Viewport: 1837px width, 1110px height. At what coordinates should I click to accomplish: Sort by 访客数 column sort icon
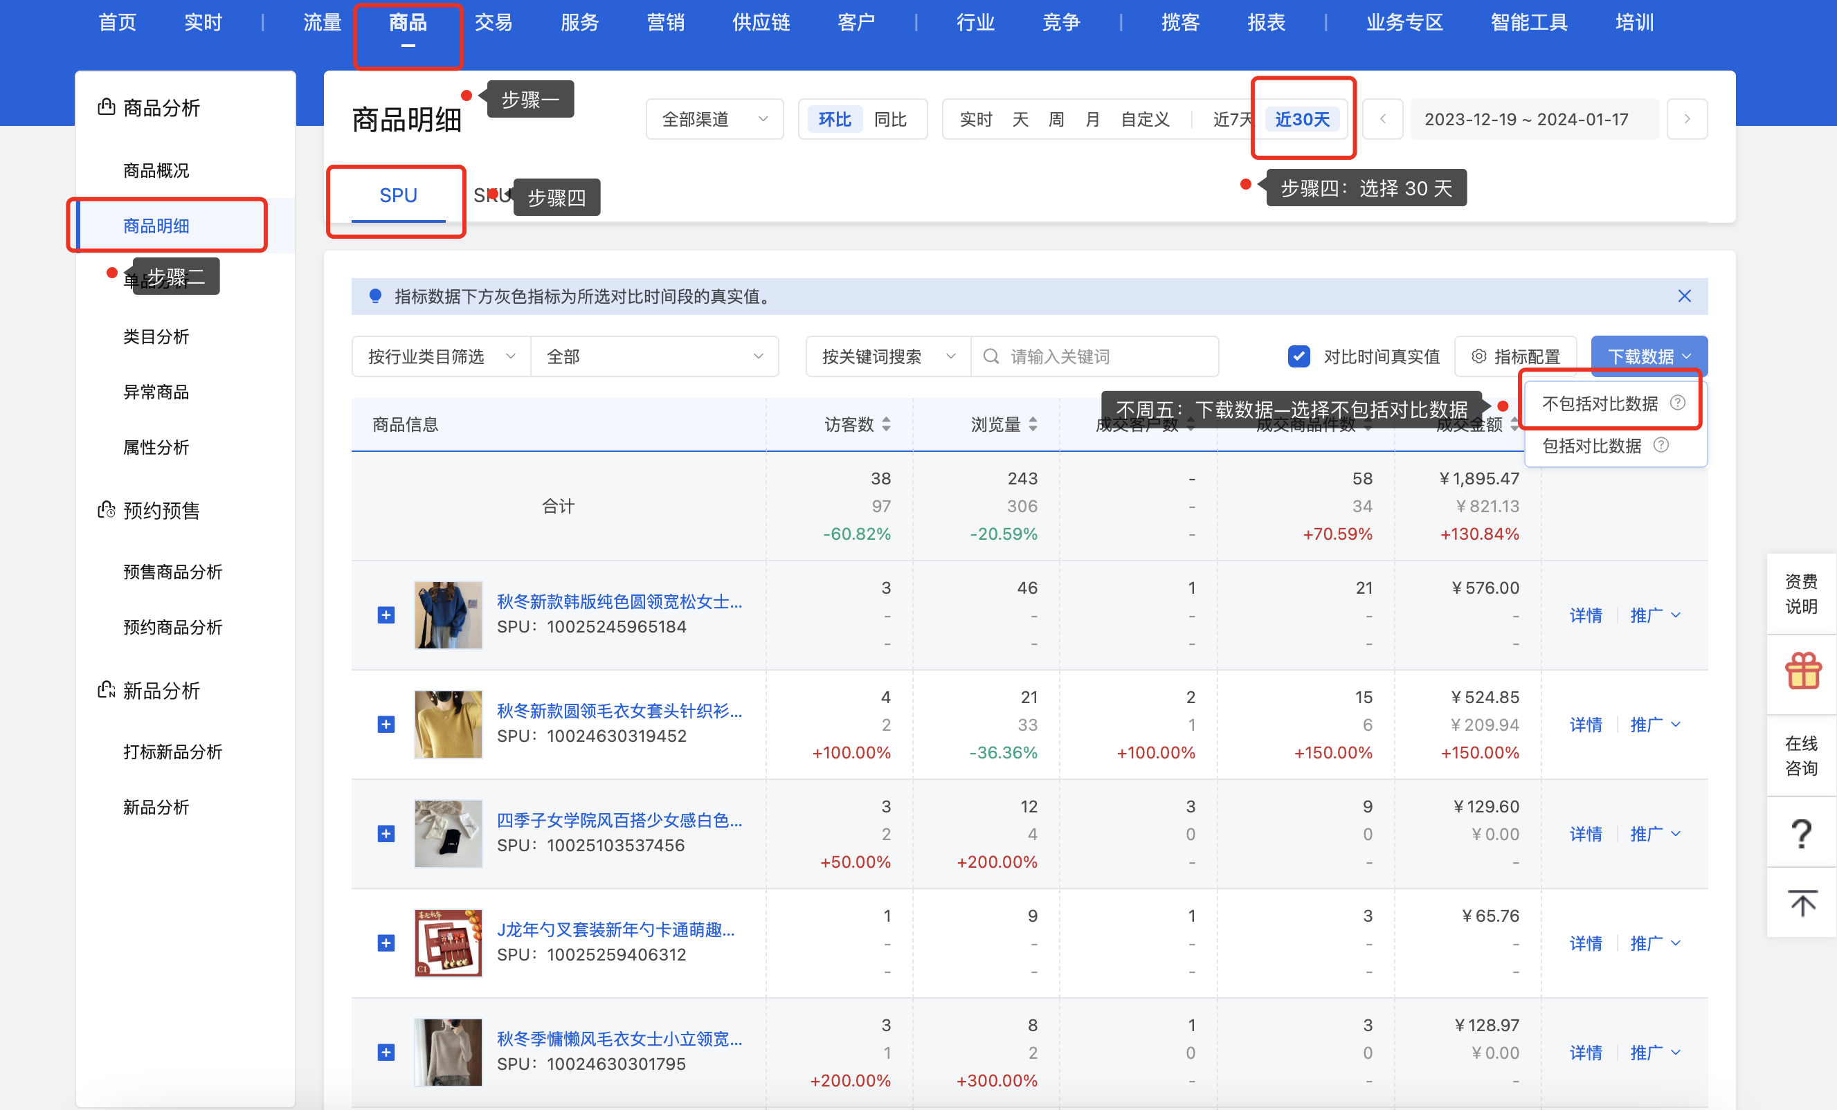click(886, 424)
